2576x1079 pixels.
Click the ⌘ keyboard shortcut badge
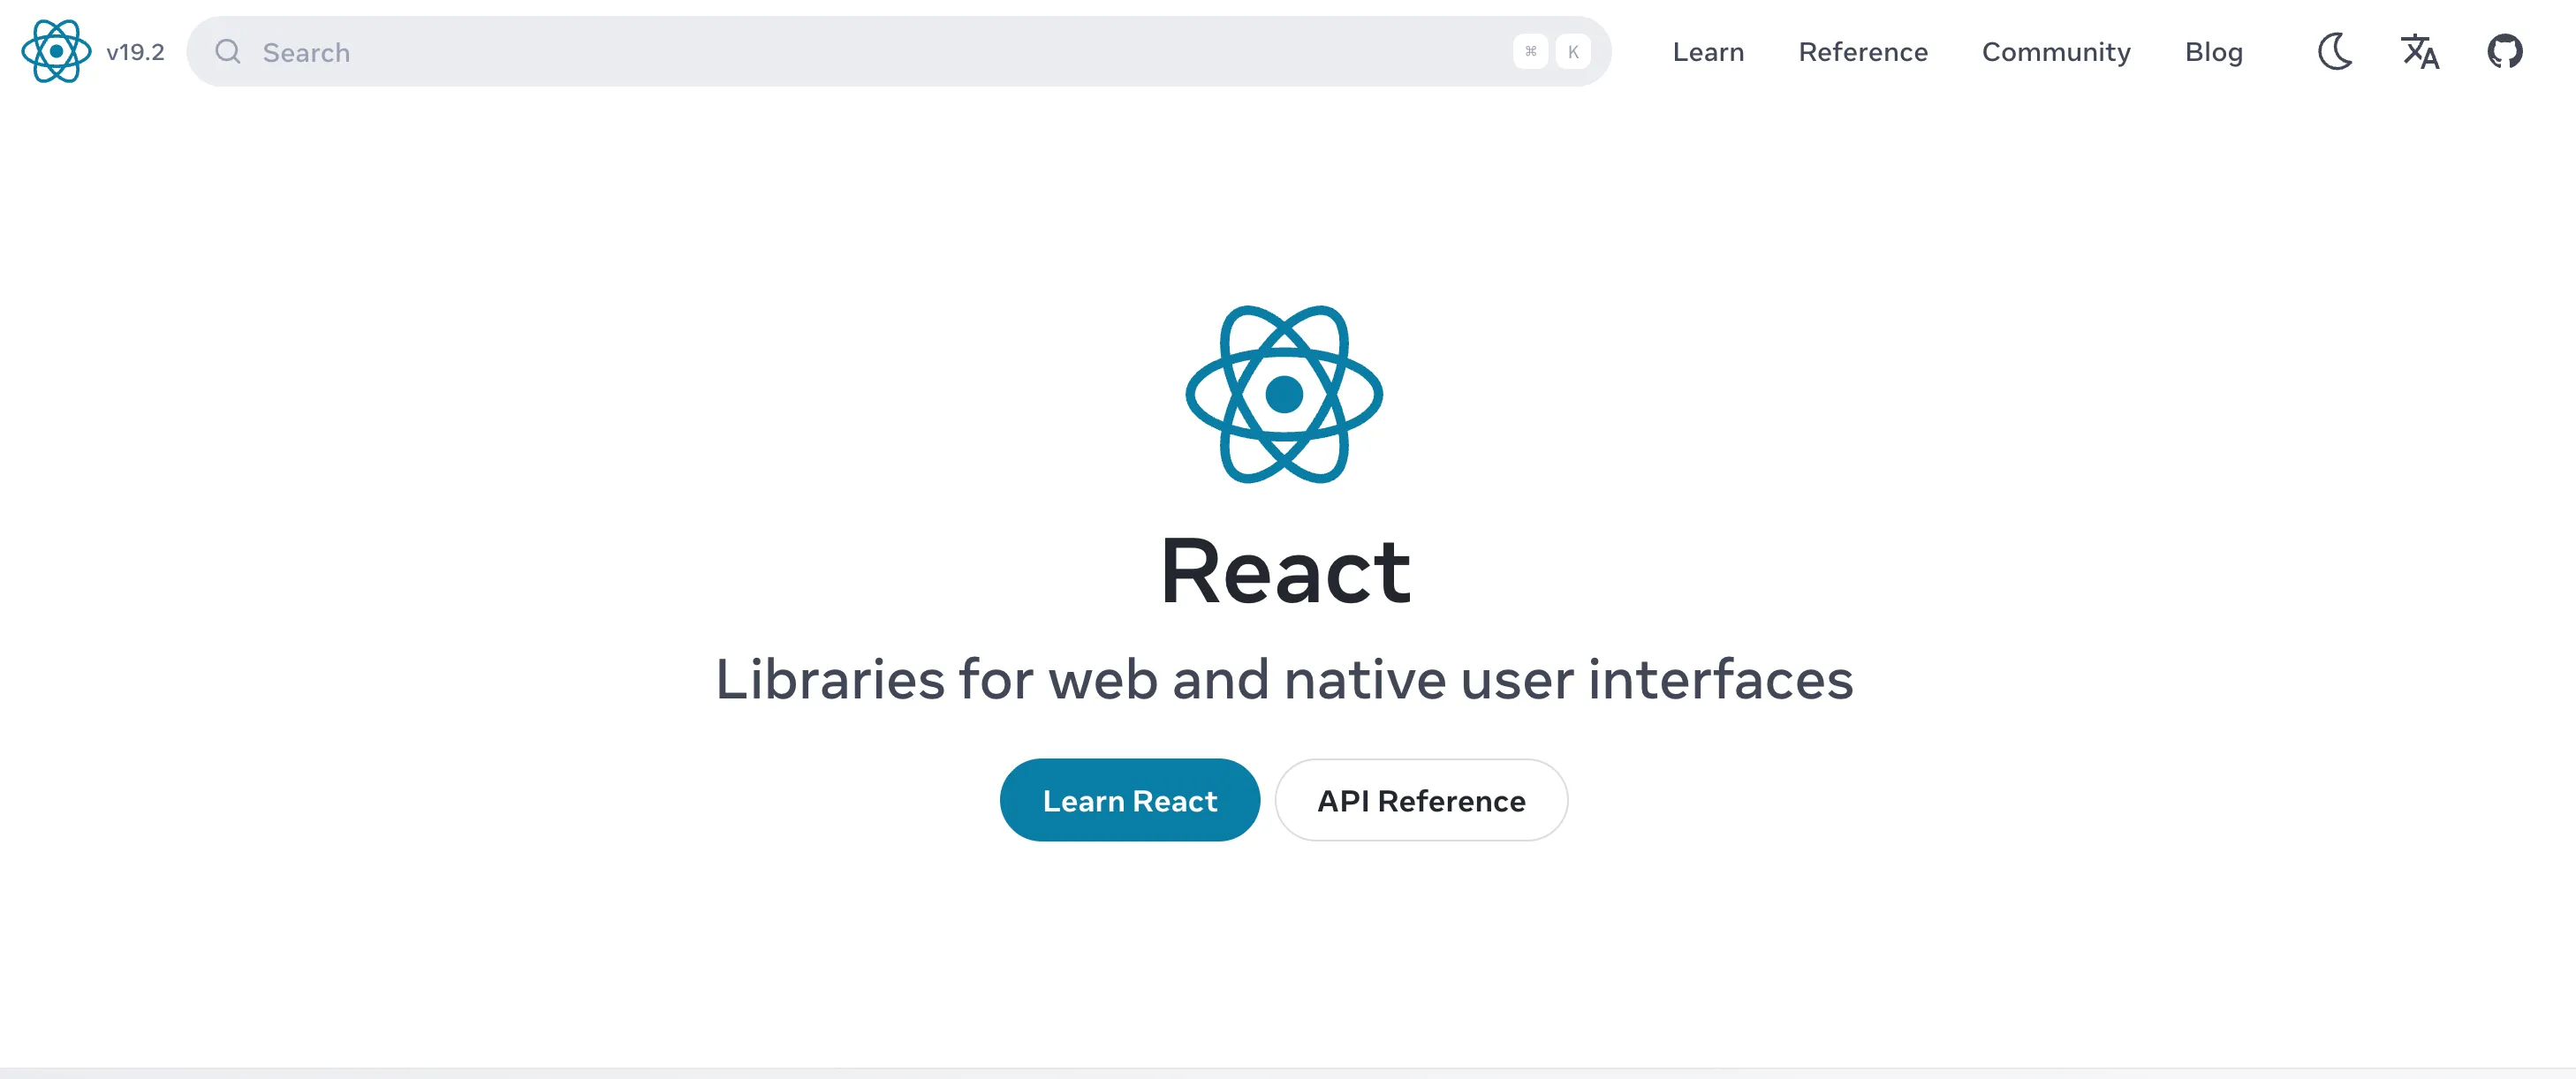[1530, 52]
